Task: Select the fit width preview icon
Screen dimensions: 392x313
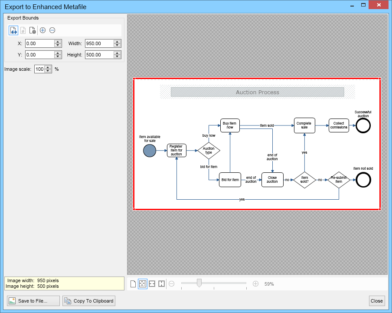Action: pos(152,284)
